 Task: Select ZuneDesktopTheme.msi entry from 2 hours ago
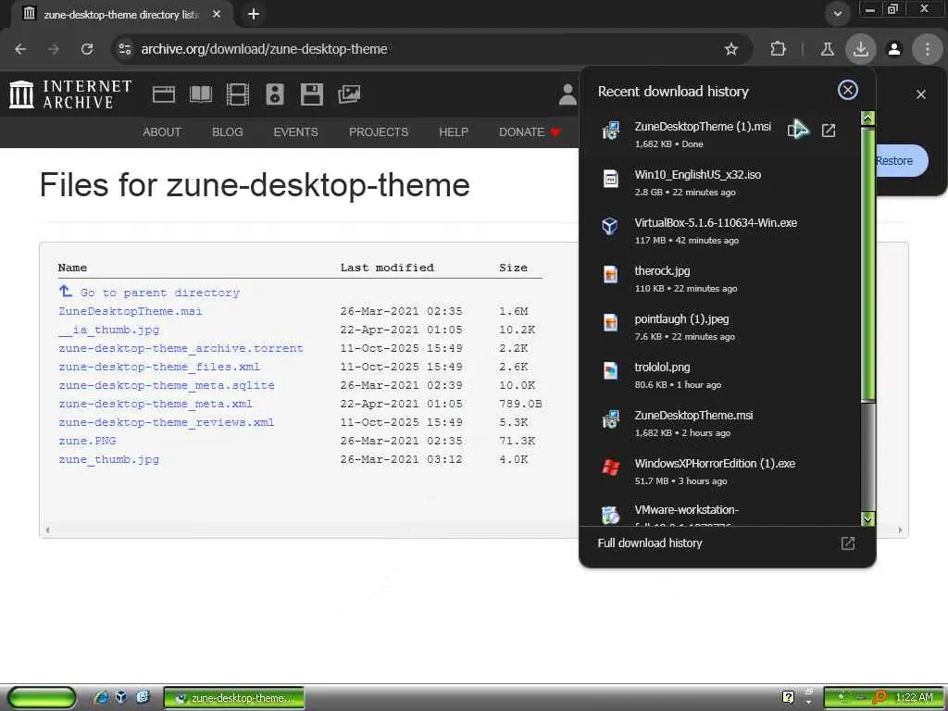[x=719, y=423]
